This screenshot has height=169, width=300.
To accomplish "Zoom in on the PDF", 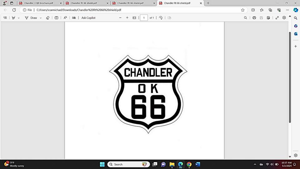I will 127,18.
